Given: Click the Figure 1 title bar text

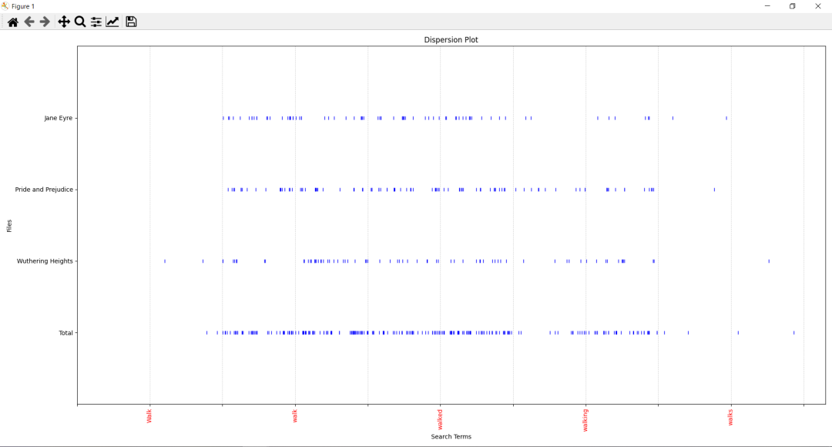Looking at the screenshot, I should click(23, 6).
